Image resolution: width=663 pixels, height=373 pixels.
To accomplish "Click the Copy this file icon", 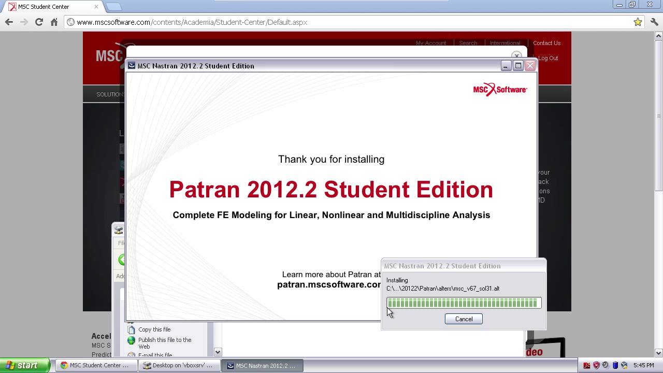I will point(132,329).
